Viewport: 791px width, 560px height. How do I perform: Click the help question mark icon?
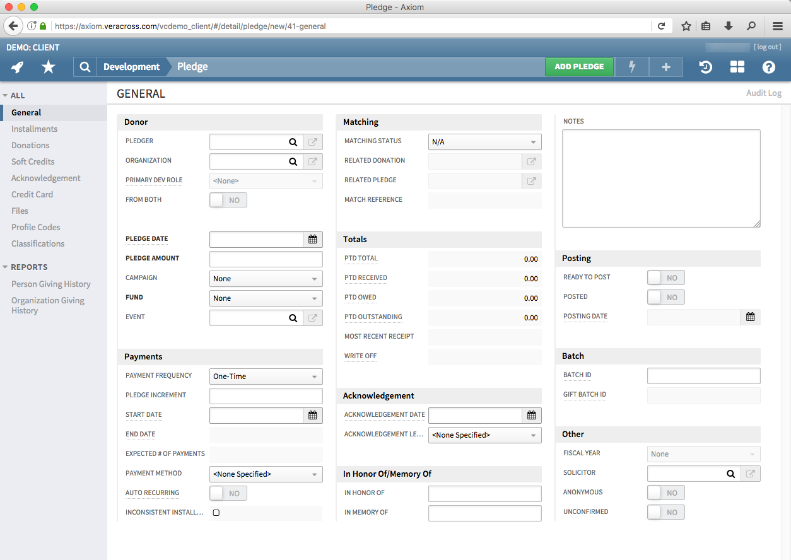pyautogui.click(x=768, y=67)
